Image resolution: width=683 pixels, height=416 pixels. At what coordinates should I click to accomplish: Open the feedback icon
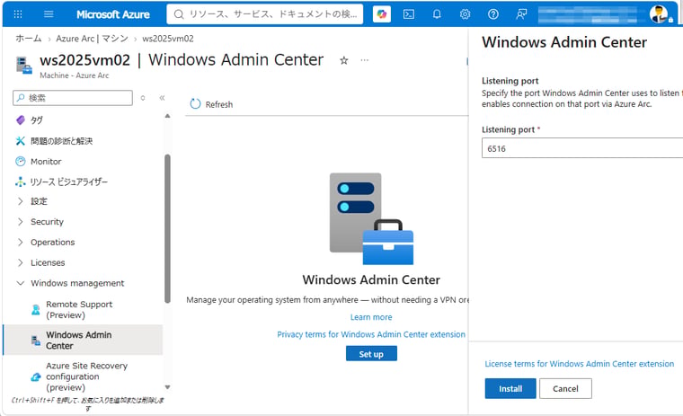(x=521, y=14)
